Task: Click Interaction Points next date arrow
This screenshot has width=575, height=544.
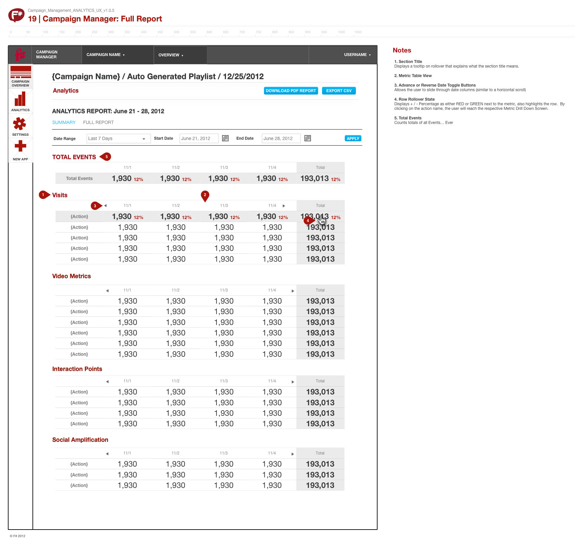Action: (293, 382)
